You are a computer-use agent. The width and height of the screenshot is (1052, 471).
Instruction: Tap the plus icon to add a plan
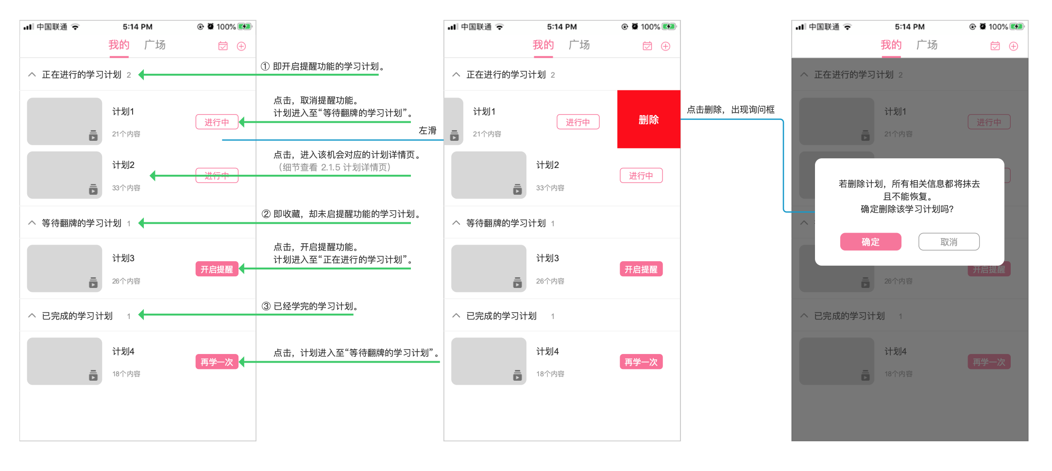pos(242,45)
